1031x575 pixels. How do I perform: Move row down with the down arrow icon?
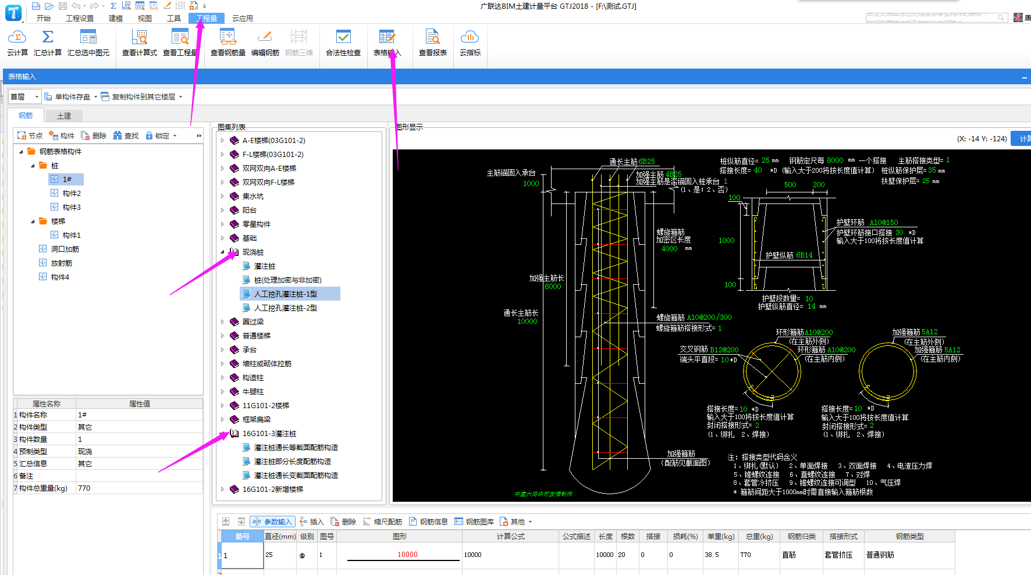(x=241, y=522)
